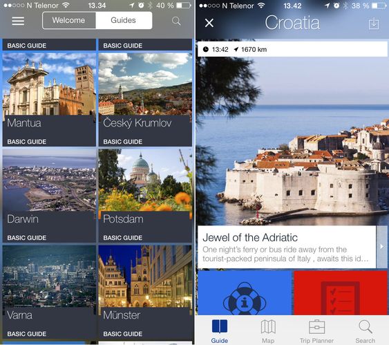Switch to the Guides segment
389x345 pixels.
coord(124,20)
